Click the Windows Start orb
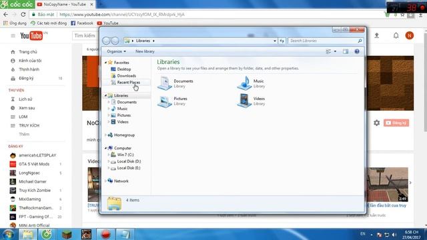The image size is (427, 240). pyautogui.click(x=8, y=234)
